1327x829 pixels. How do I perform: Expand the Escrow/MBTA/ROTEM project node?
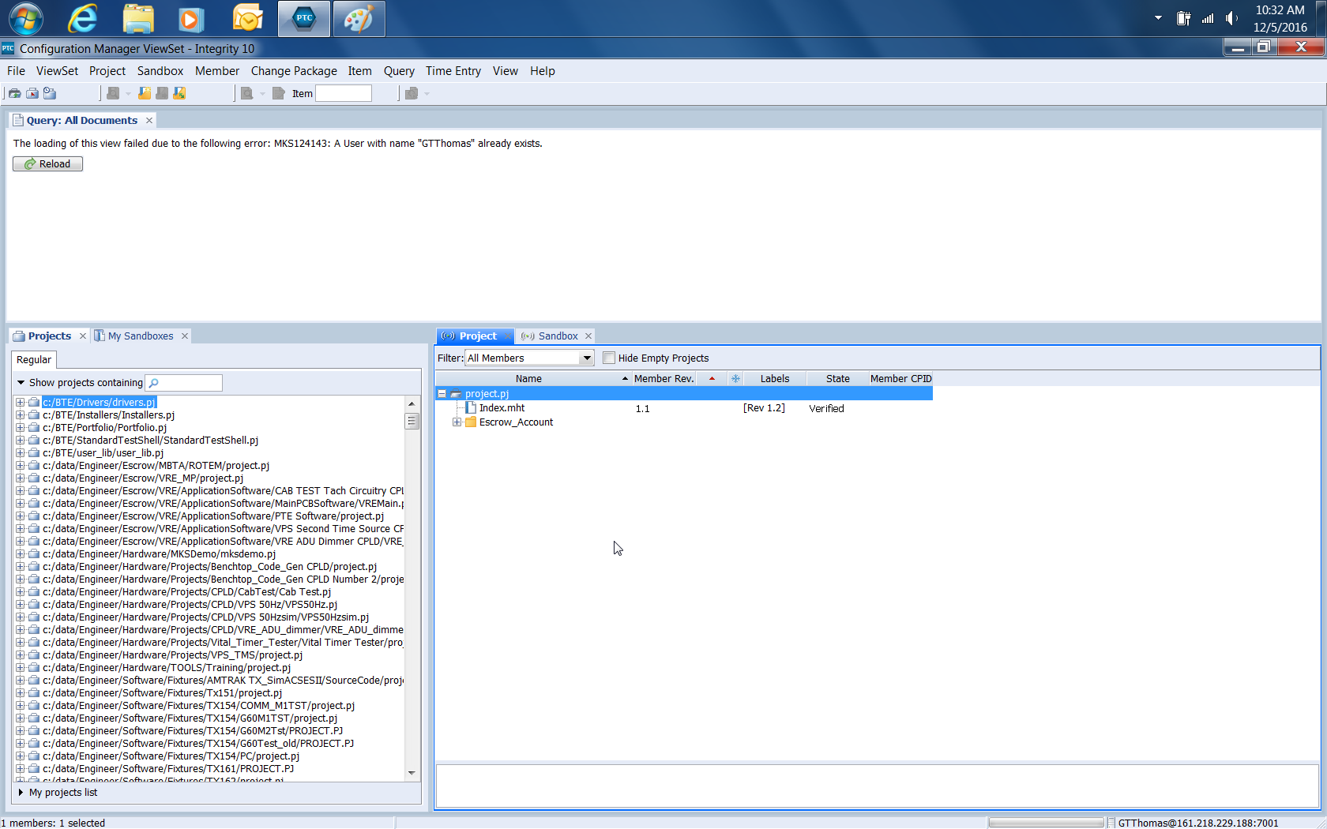(x=21, y=465)
